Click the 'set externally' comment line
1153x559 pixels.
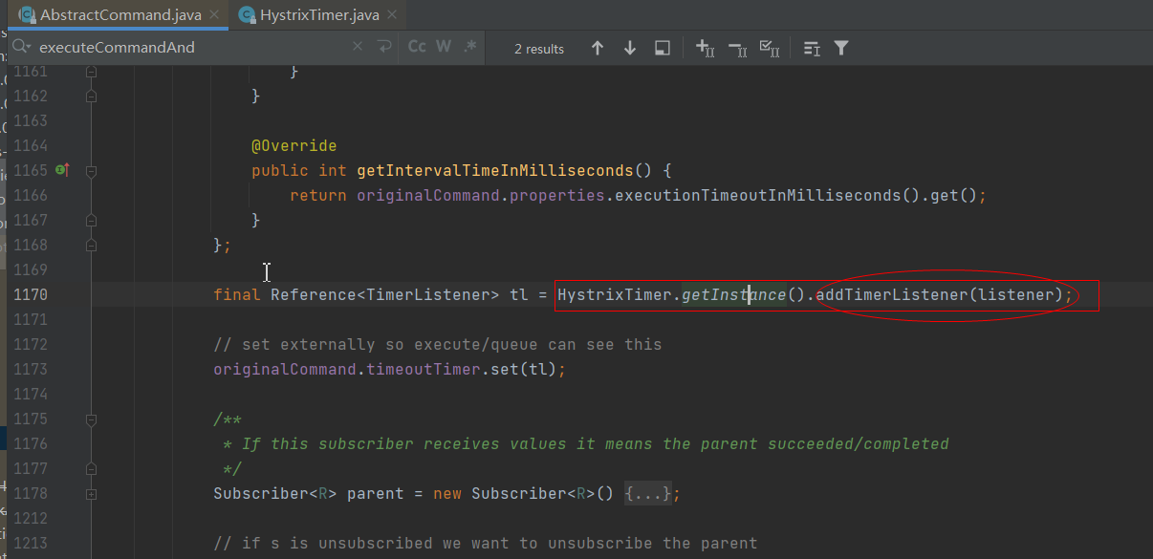point(437,344)
